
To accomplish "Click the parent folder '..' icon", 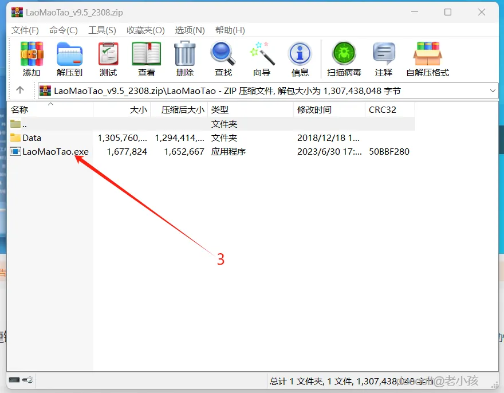I will (x=15, y=124).
